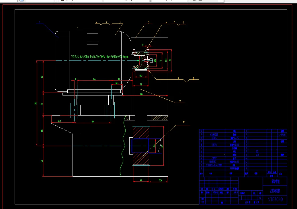Click part callout number 12 near the gear
The image size is (297, 209).
pyautogui.click(x=184, y=122)
